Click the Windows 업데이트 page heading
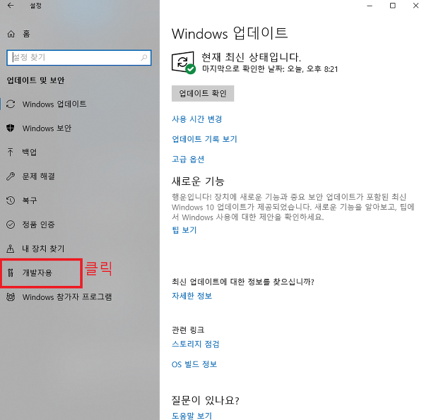Image resolution: width=424 pixels, height=420 pixels. coord(230,33)
